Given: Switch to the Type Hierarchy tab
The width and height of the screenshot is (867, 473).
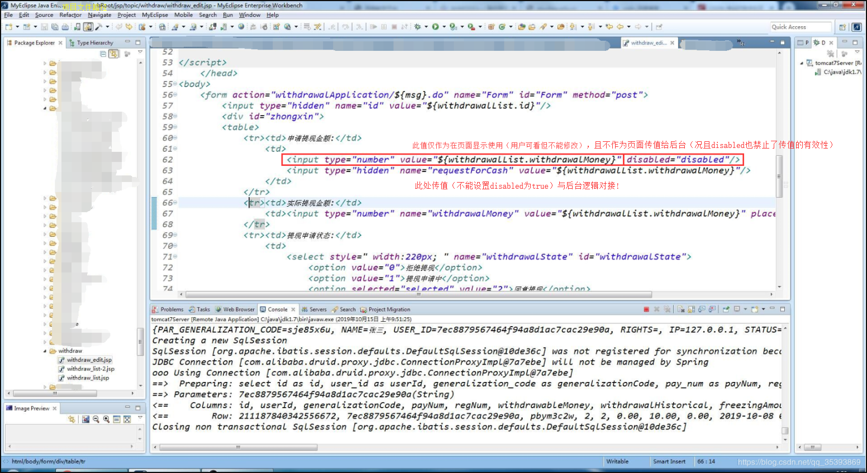Looking at the screenshot, I should coord(91,42).
